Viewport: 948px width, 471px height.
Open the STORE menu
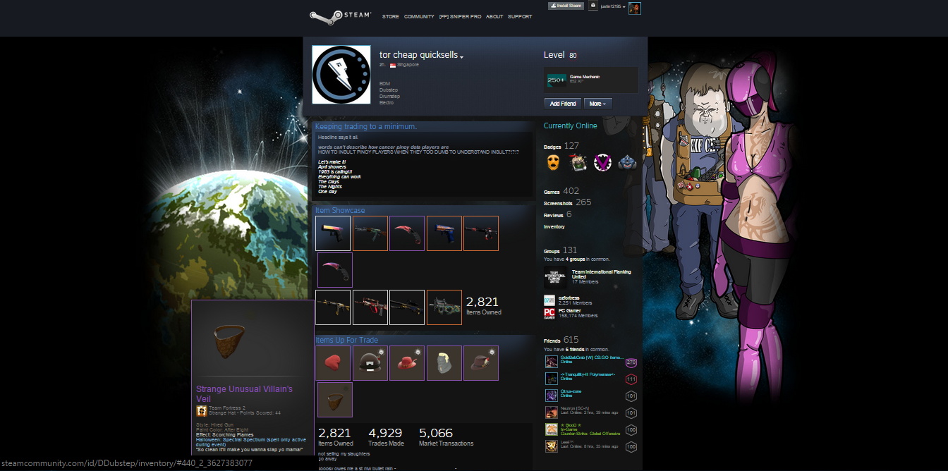(x=390, y=16)
